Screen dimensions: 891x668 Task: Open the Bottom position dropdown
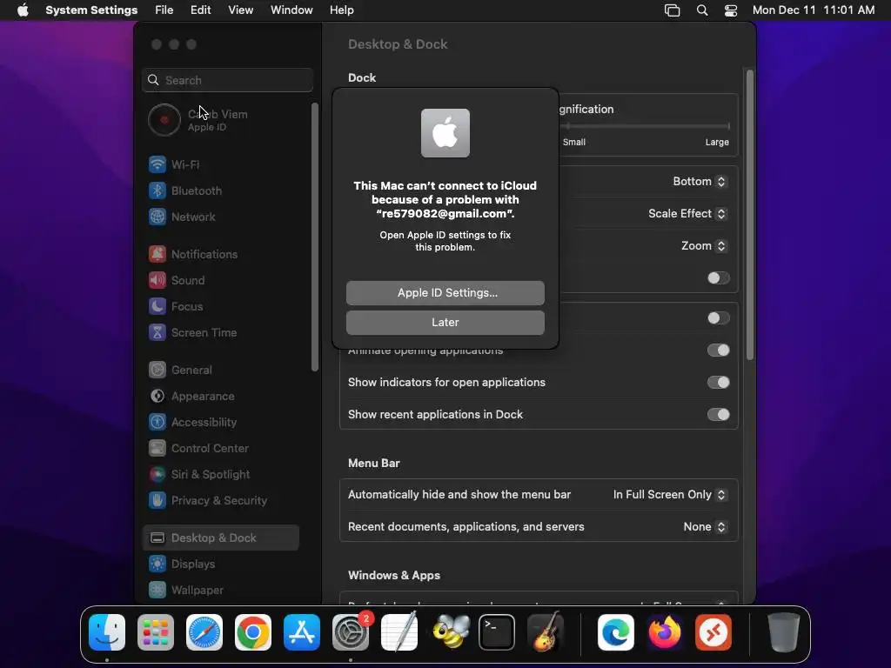click(x=700, y=181)
